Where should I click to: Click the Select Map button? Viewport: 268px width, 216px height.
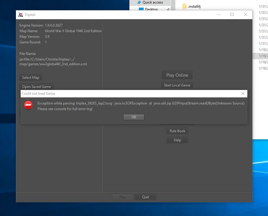[31, 78]
